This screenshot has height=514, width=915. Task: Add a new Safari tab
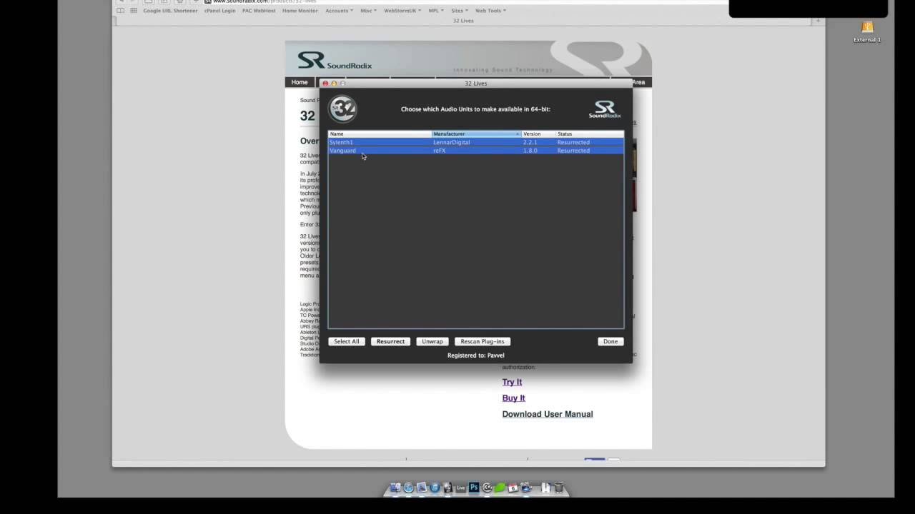[818, 21]
